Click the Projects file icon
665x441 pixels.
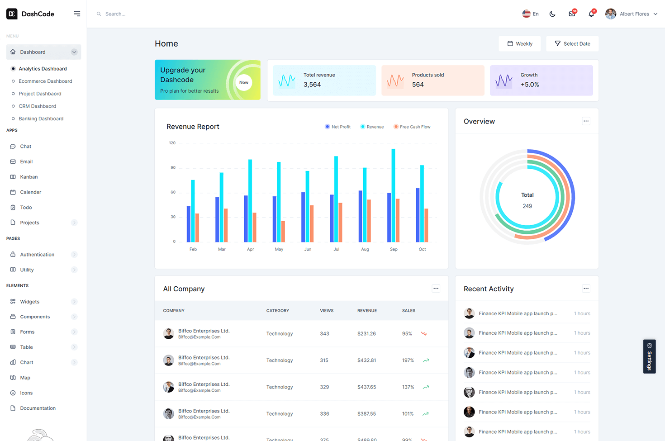tap(13, 223)
